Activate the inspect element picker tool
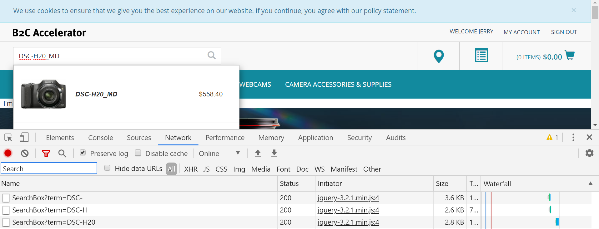The width and height of the screenshot is (599, 229). click(x=8, y=137)
